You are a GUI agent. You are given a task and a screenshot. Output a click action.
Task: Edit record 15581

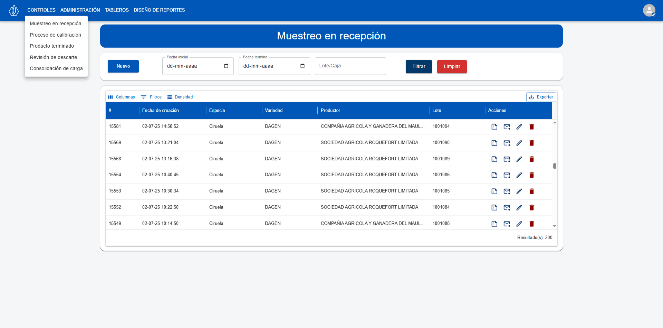click(x=519, y=126)
